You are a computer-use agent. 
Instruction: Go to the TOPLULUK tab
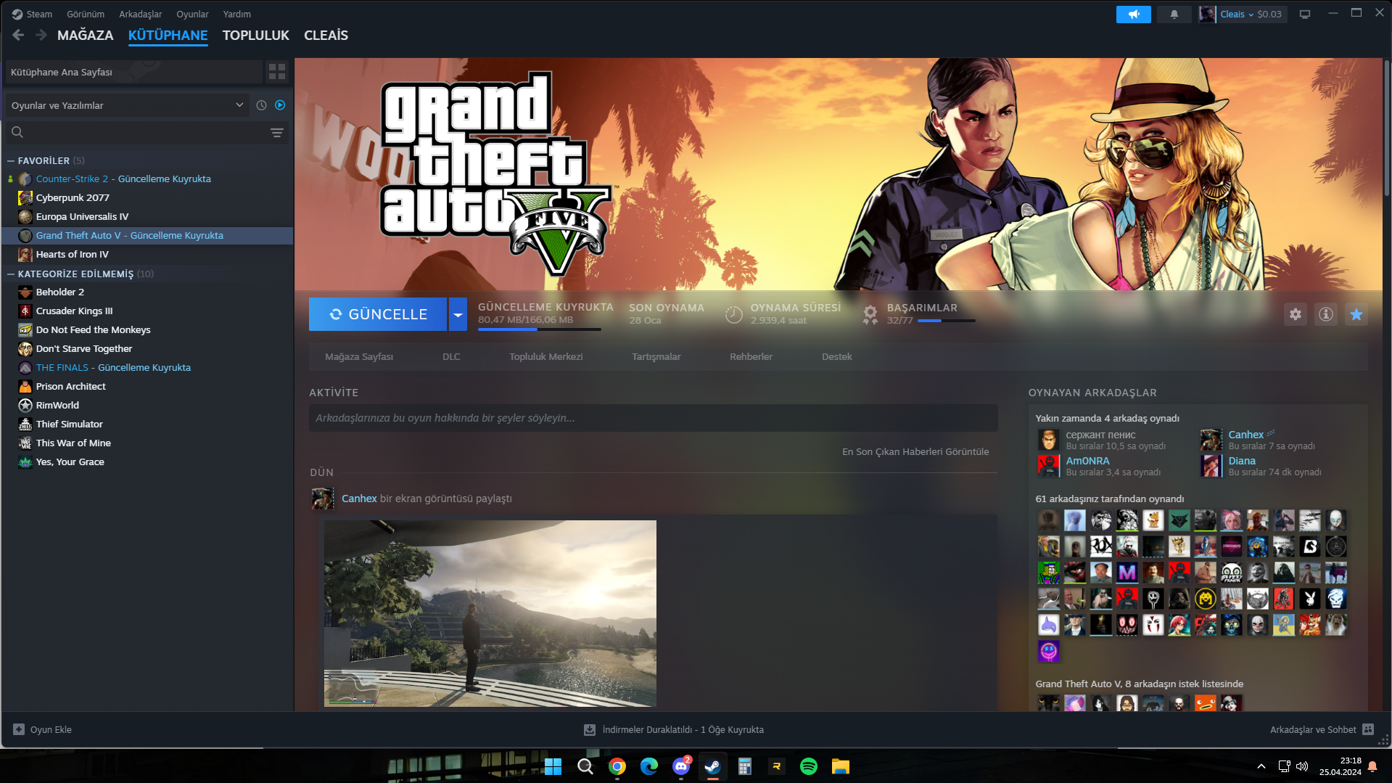(x=256, y=35)
